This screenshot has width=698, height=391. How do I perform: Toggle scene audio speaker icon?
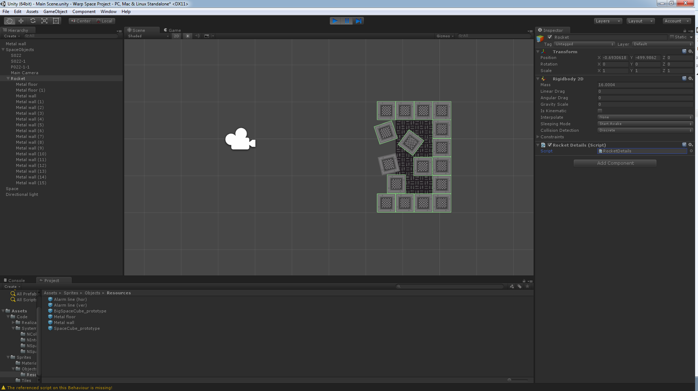[x=197, y=36]
